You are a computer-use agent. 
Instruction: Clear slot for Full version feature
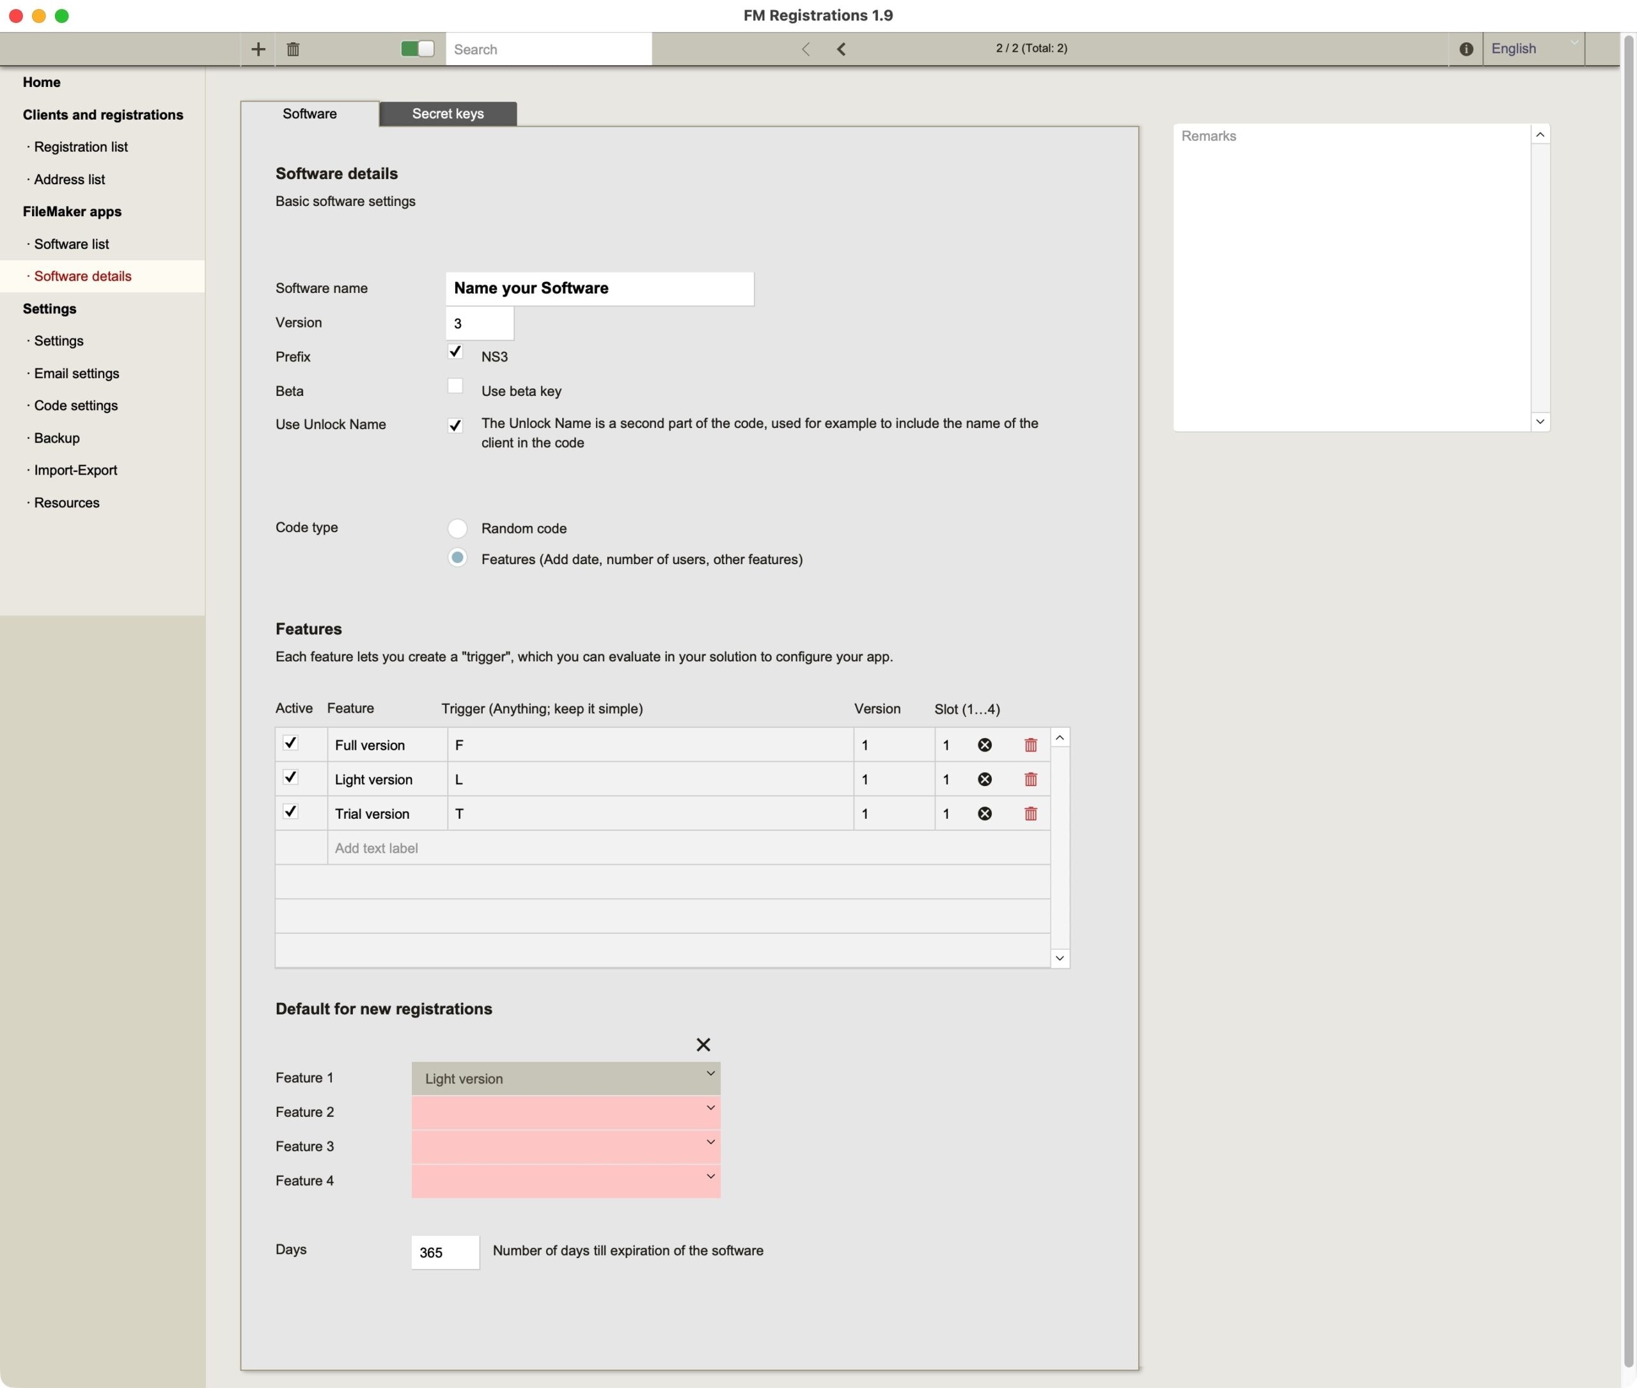[984, 745]
